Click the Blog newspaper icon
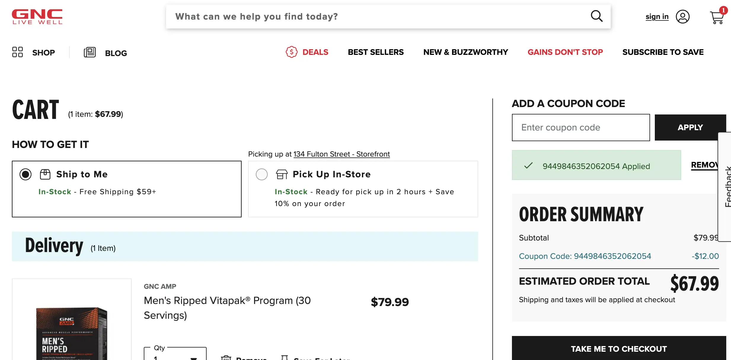Screen dimensions: 731x360 tap(90, 52)
